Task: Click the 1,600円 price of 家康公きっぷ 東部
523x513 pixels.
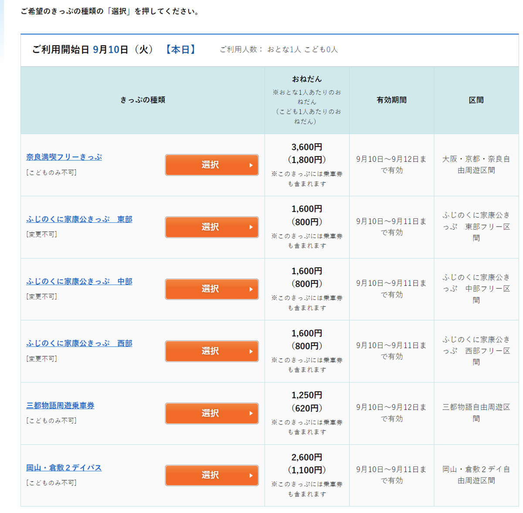Action: (307, 209)
